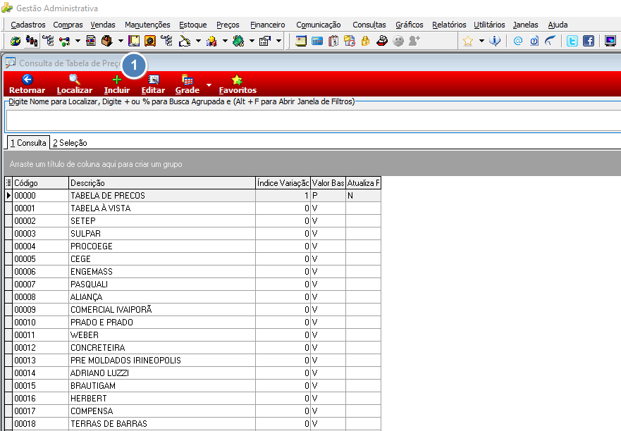Click the tree icon beside the people icon

point(48,41)
